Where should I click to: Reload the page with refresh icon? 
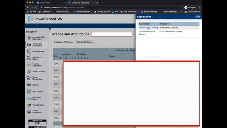pyautogui.click(x=36, y=7)
